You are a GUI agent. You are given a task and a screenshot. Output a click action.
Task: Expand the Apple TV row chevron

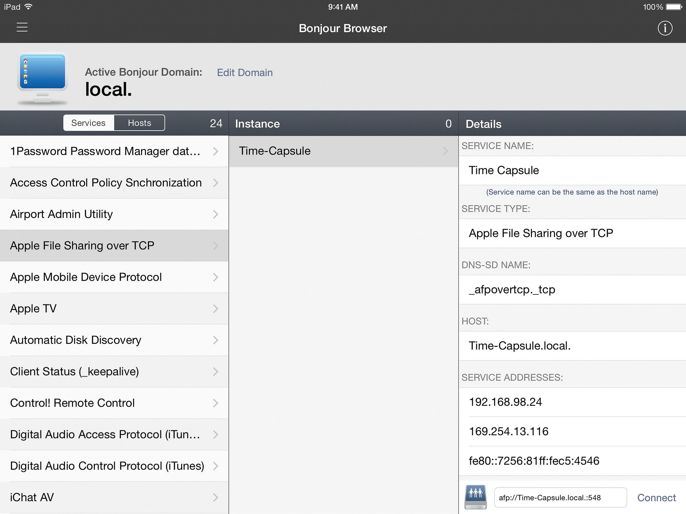pos(215,308)
